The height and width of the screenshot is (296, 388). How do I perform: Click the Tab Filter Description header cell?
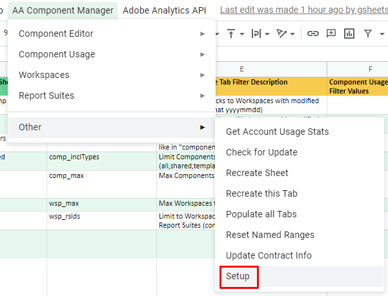pos(271,86)
